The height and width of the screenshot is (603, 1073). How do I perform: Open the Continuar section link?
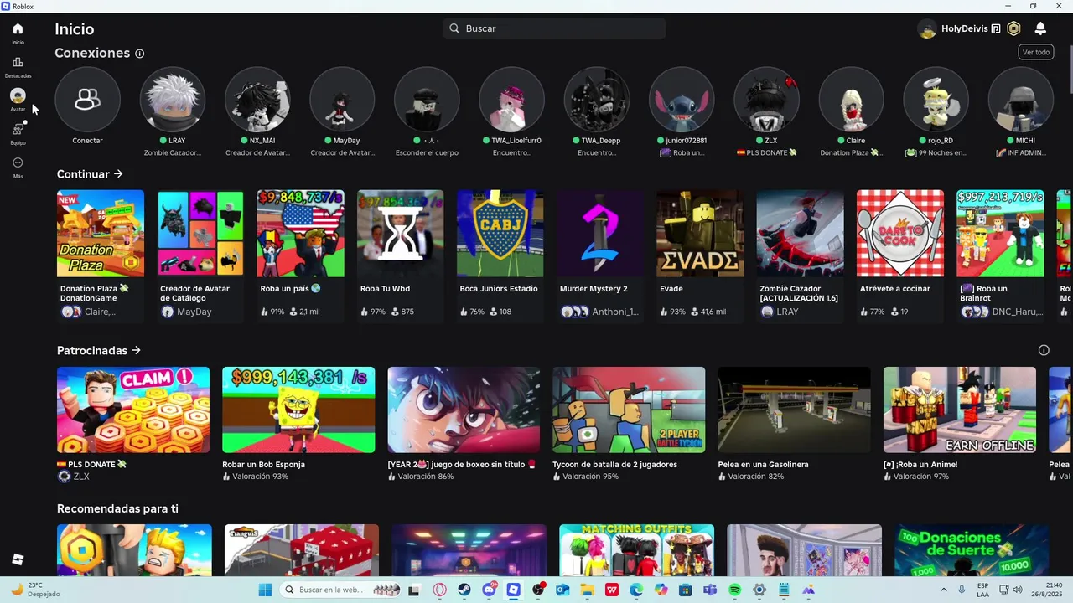(90, 174)
